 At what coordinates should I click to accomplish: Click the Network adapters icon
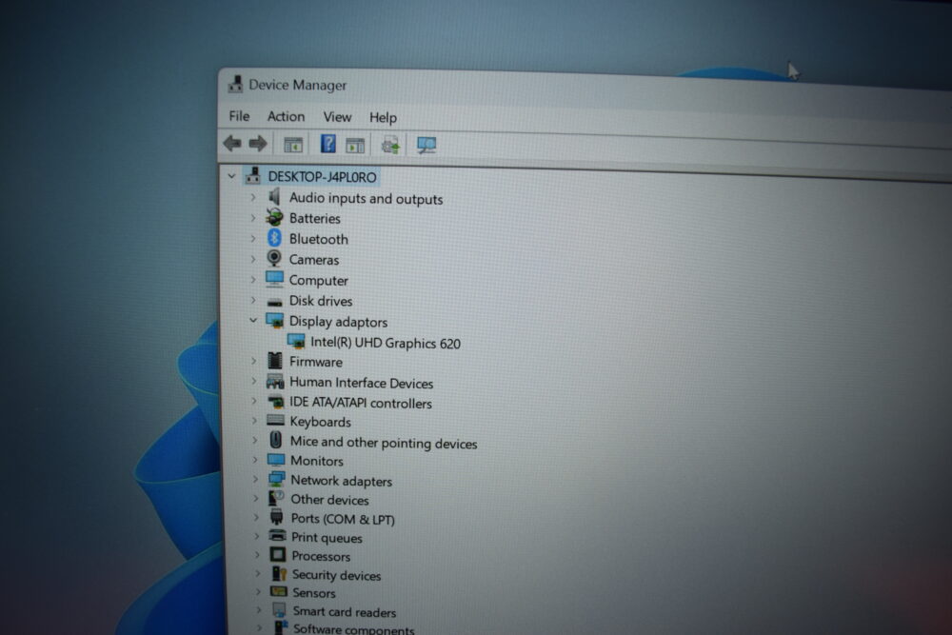coord(276,479)
